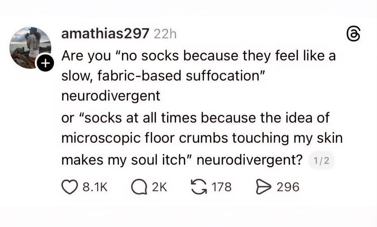The image size is (377, 227).
Task: Click the "slow, fabric-based suffocation" line
Action: tap(164, 76)
